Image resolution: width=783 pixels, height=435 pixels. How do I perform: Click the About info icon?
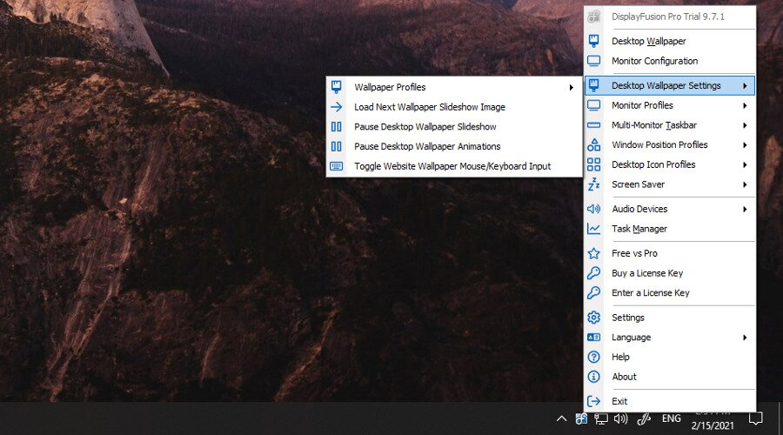tap(593, 377)
